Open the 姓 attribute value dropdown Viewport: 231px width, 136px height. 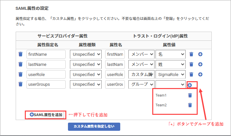point(171,64)
